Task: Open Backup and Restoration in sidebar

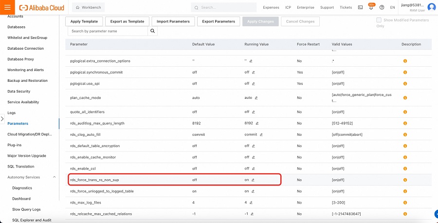Action: tap(27, 80)
